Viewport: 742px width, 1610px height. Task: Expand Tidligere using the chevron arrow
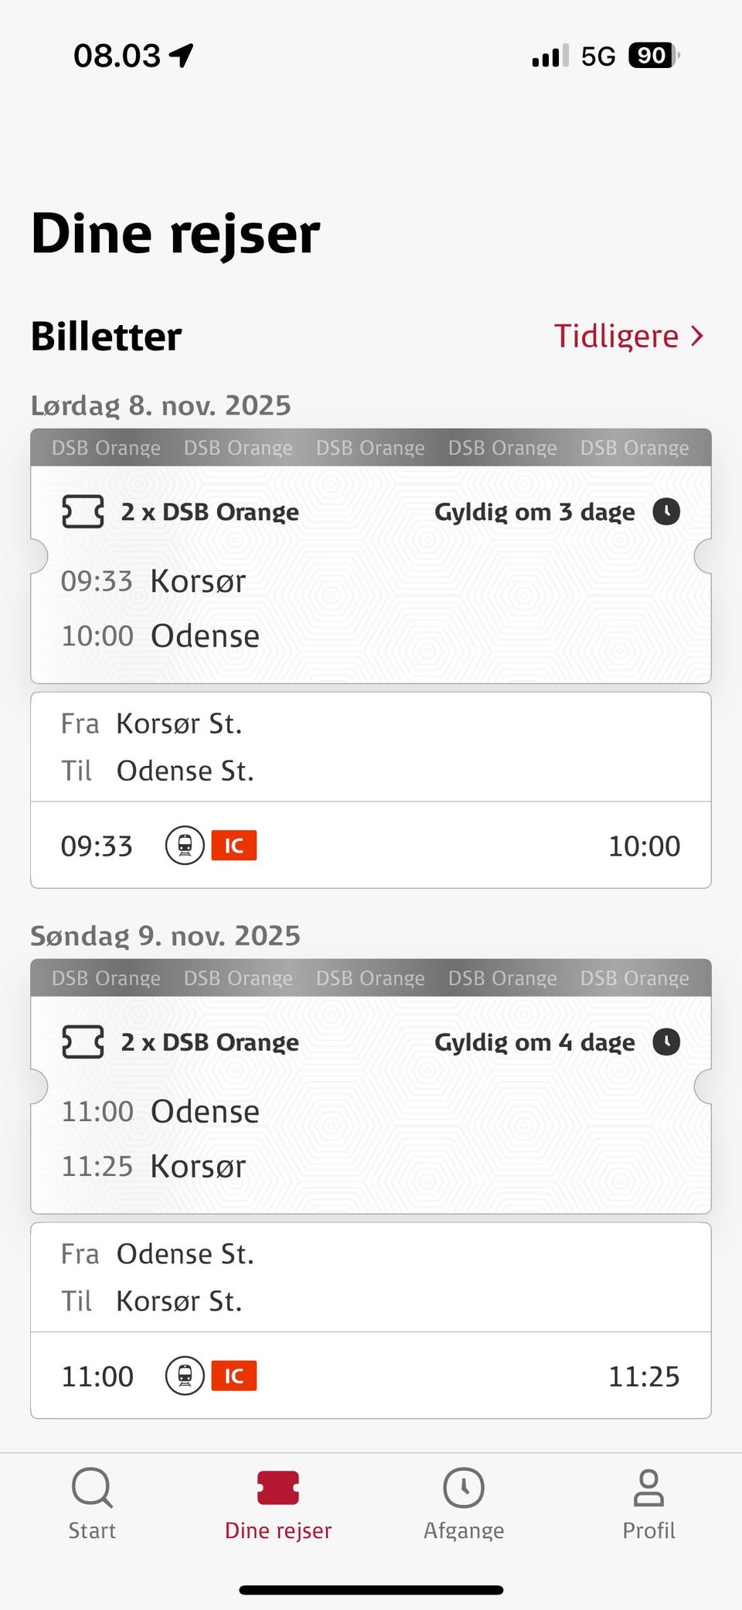click(697, 337)
